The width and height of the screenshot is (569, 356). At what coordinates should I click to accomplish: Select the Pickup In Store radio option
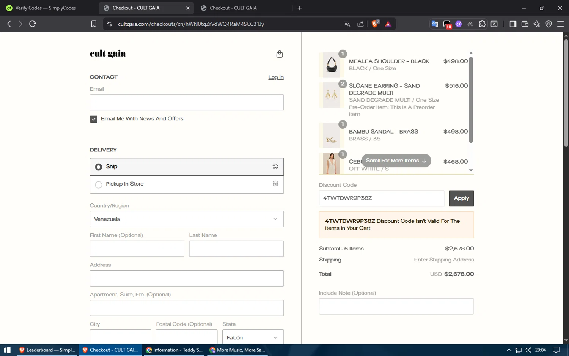tap(99, 184)
